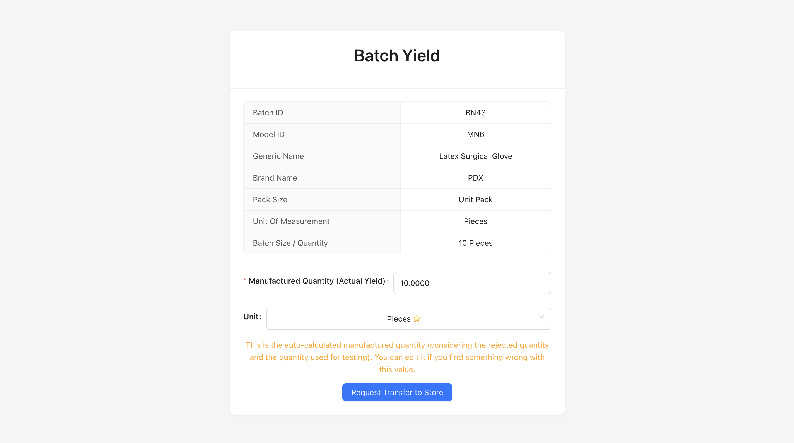794x443 pixels.
Task: Select the Model ID value MN6
Action: pyautogui.click(x=475, y=134)
